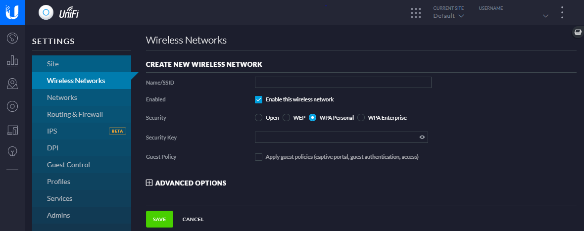Viewport: 584px width, 231px height.
Task: Click the Ubiquiti logo icon
Action: coord(12,12)
